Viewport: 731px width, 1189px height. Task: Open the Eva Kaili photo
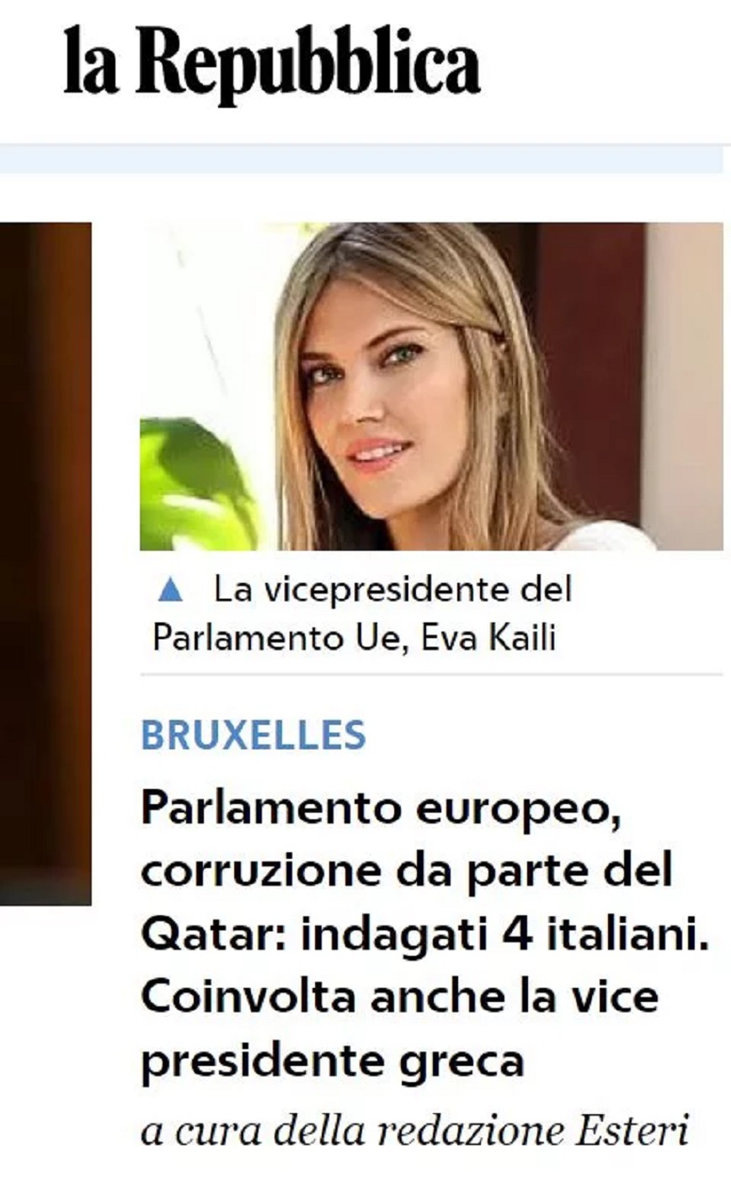431,387
